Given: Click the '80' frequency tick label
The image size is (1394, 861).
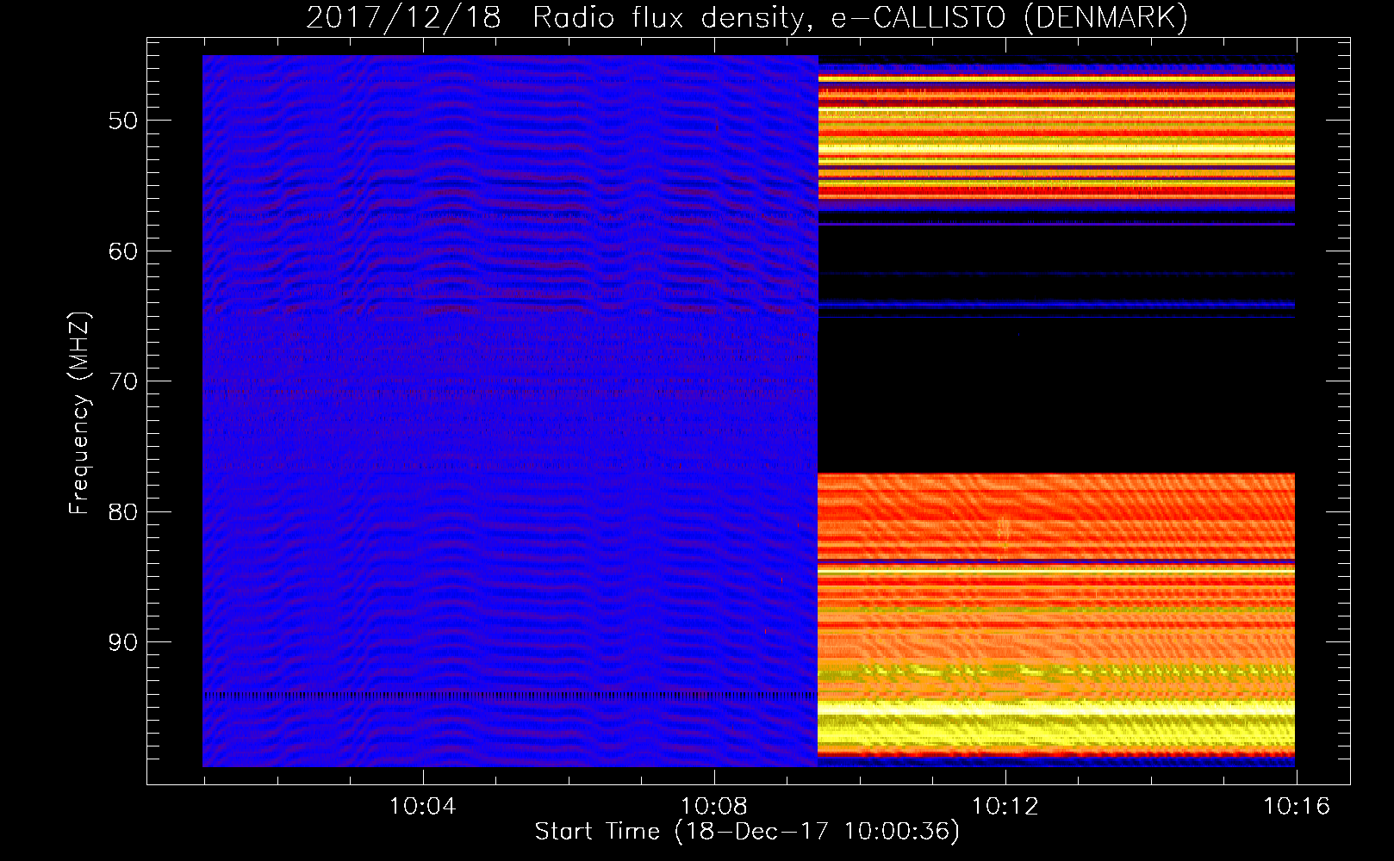Looking at the screenshot, I should click(123, 512).
